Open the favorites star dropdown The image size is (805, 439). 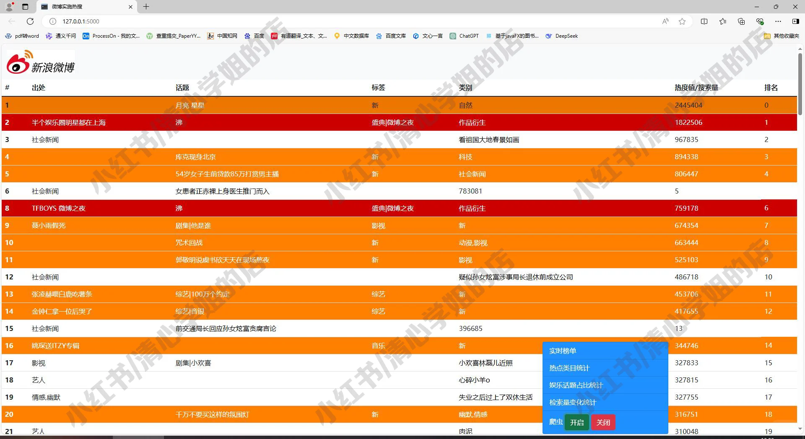[682, 21]
